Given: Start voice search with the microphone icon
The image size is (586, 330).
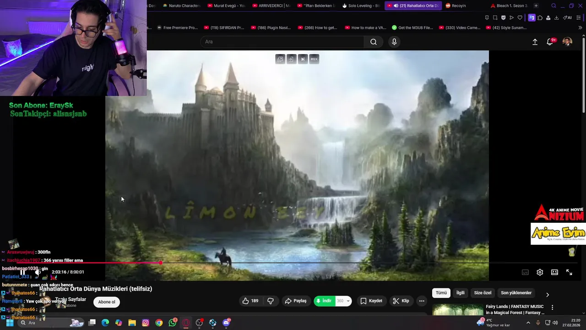Looking at the screenshot, I should (x=394, y=42).
